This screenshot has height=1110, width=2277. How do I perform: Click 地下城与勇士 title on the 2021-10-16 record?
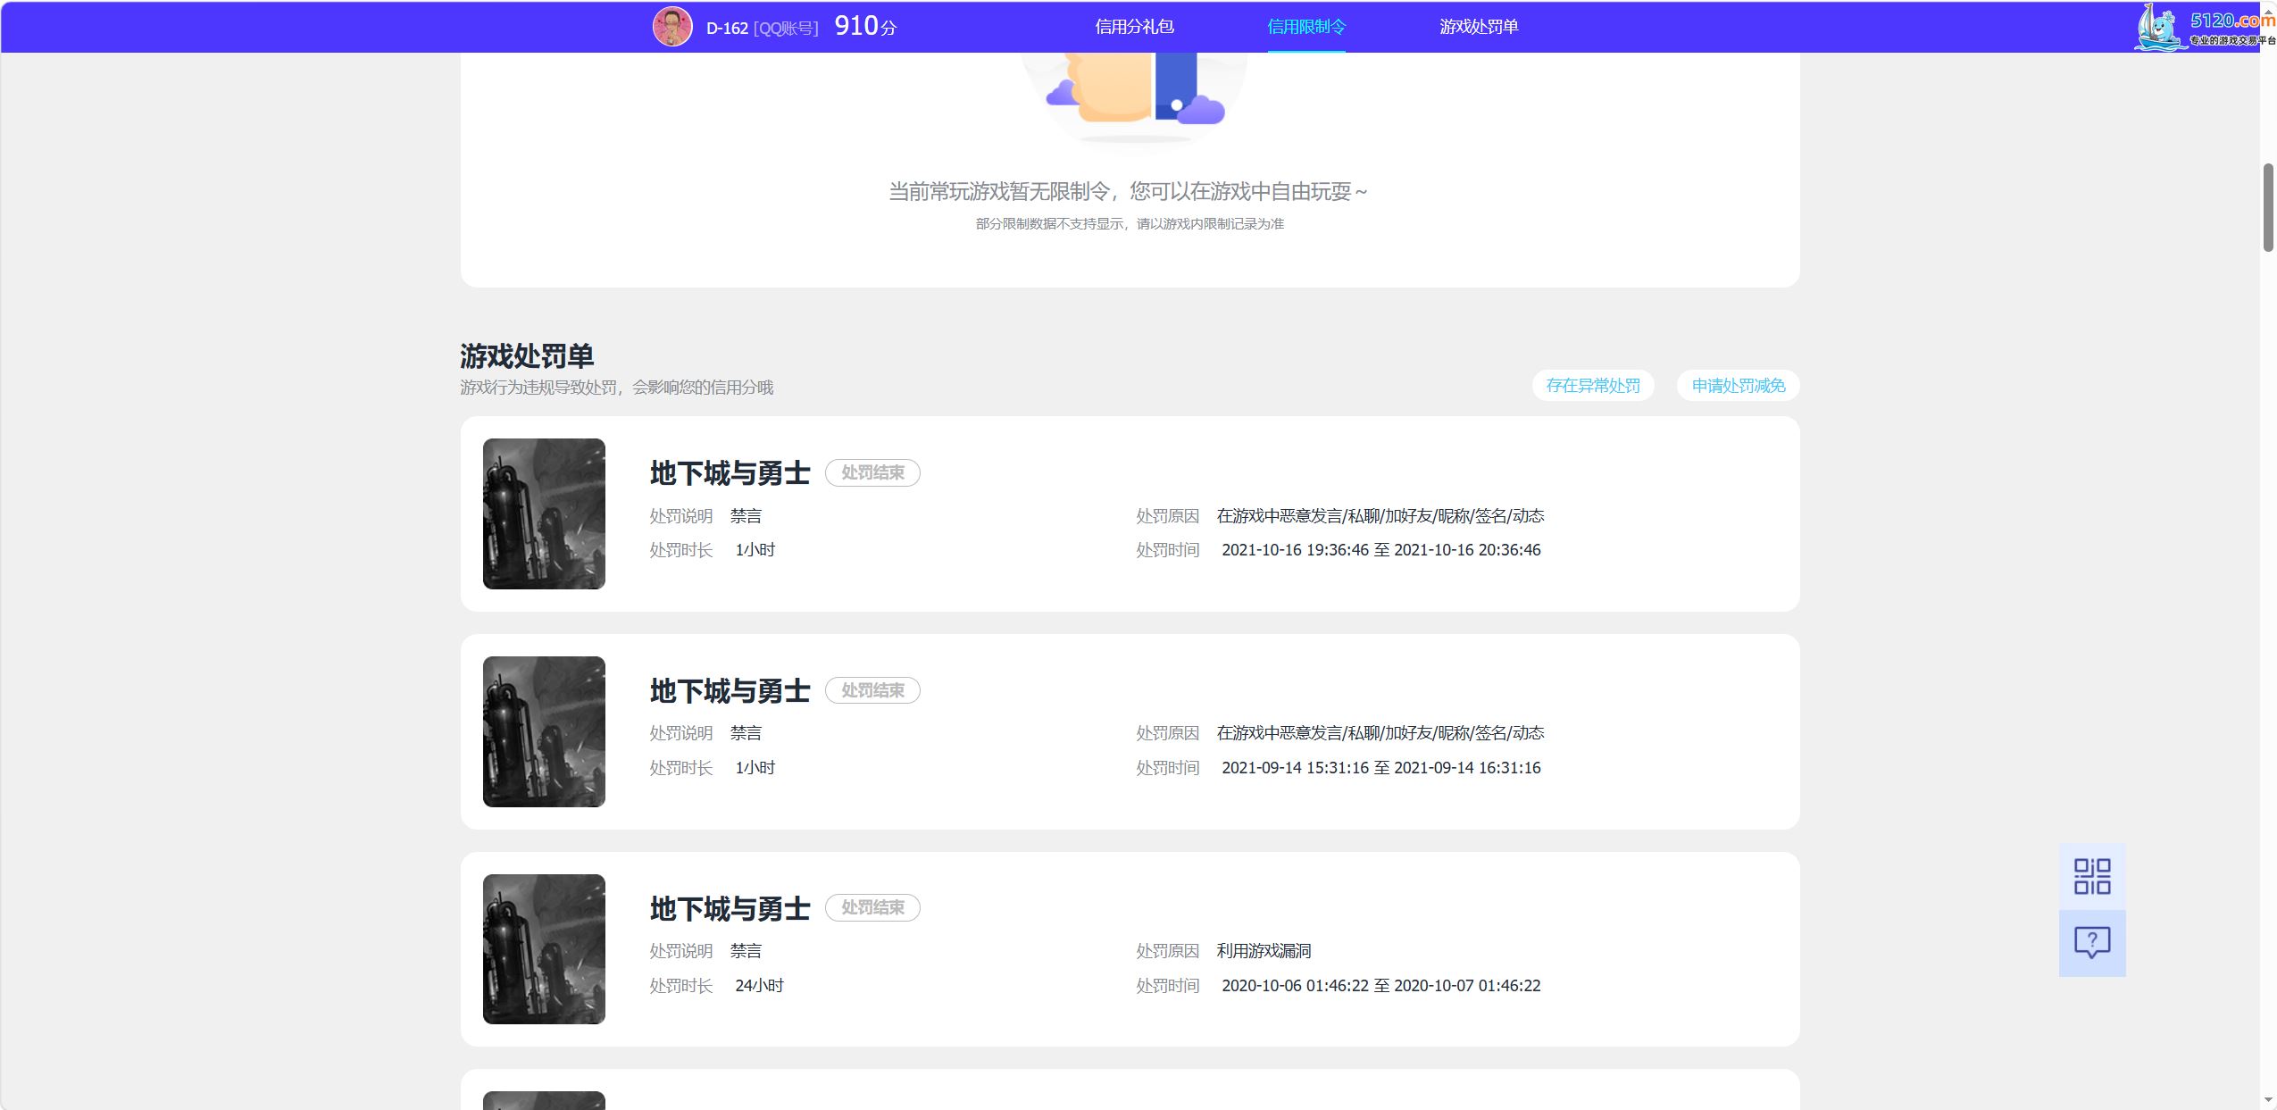point(730,473)
